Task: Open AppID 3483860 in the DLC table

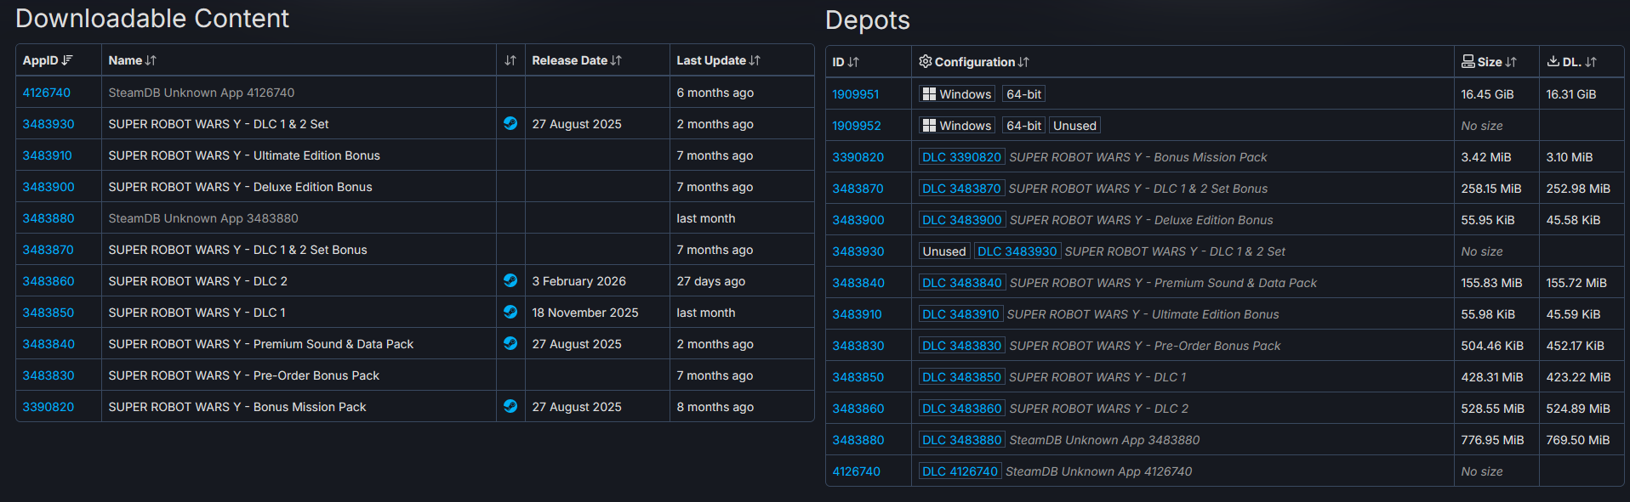Action: [48, 281]
